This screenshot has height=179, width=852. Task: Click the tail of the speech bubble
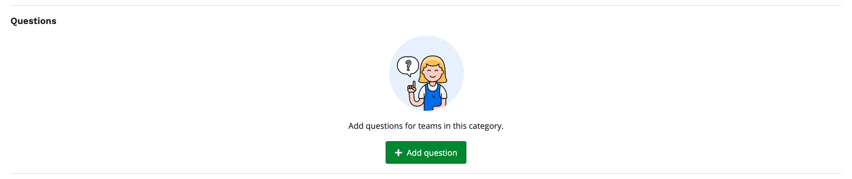(x=410, y=75)
